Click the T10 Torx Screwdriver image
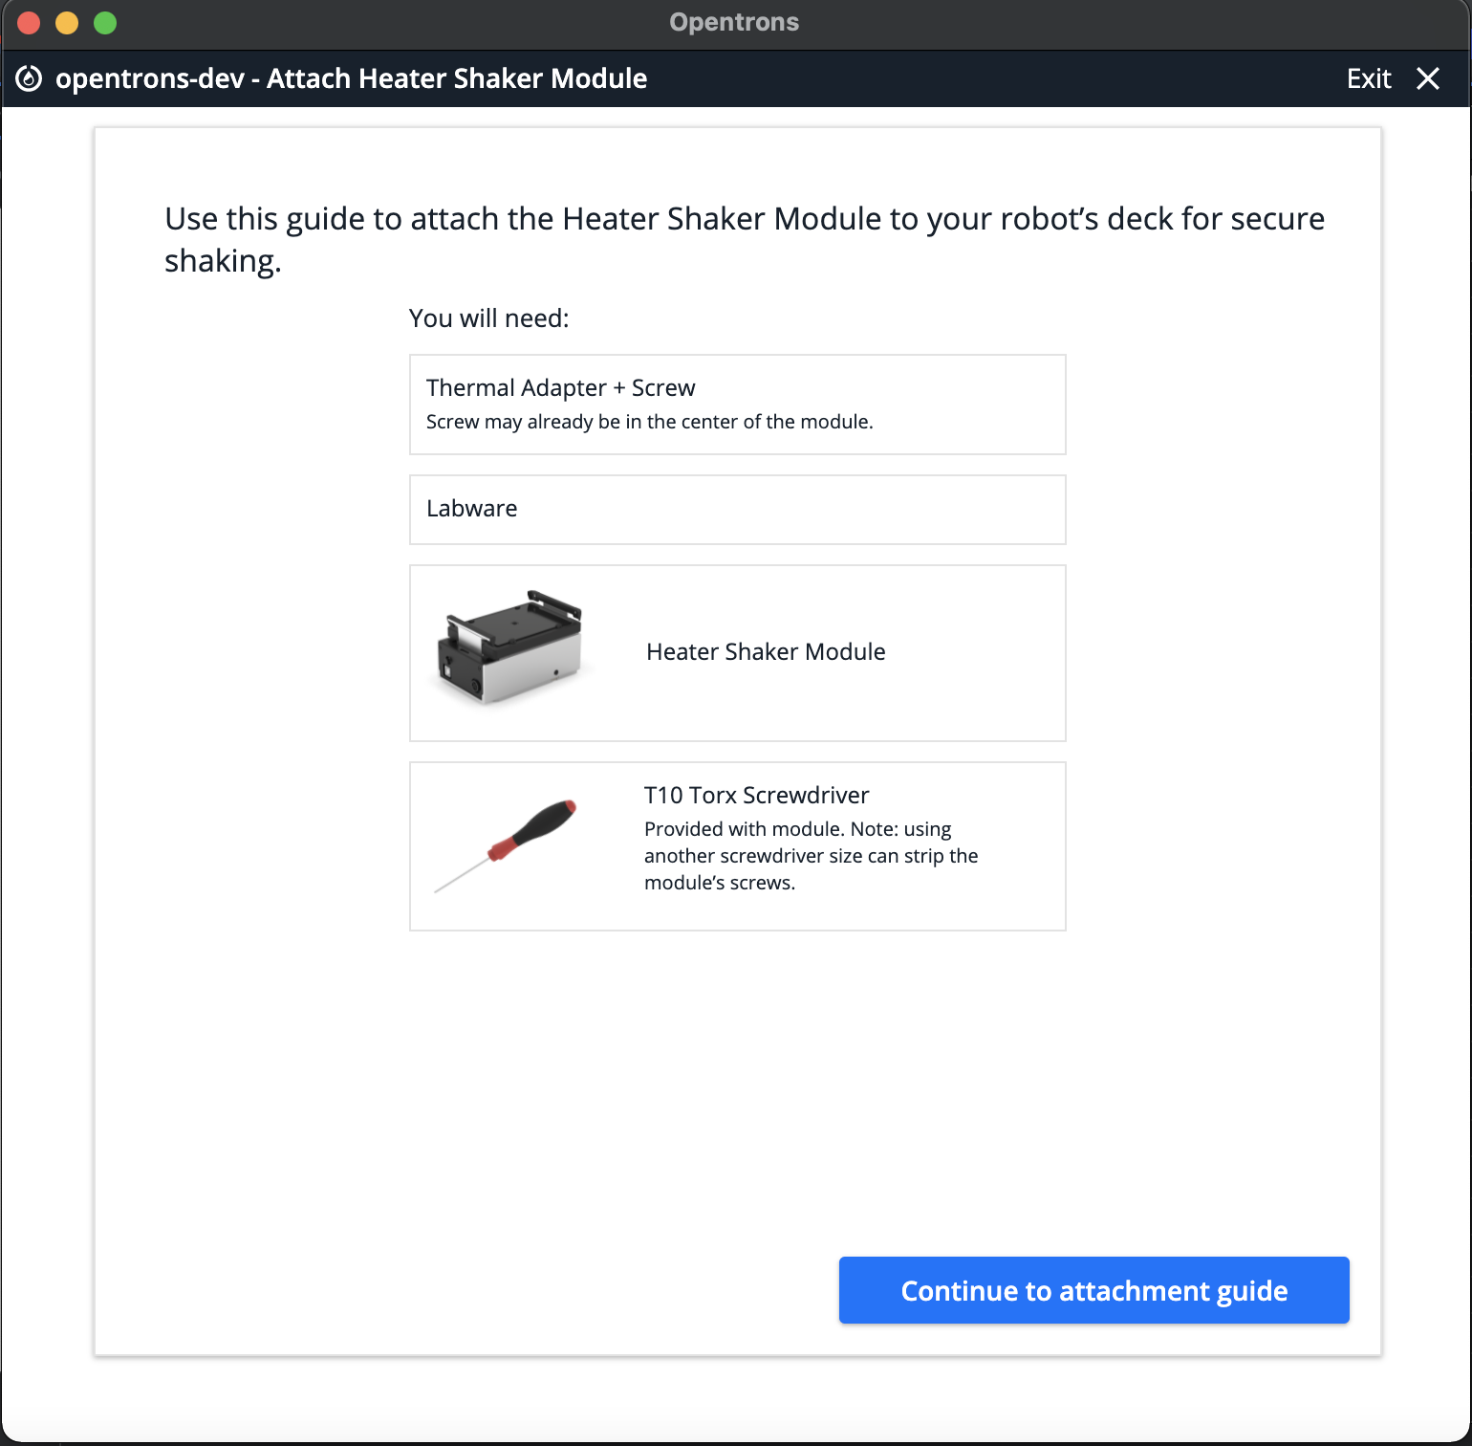This screenshot has height=1446, width=1472. (x=509, y=843)
